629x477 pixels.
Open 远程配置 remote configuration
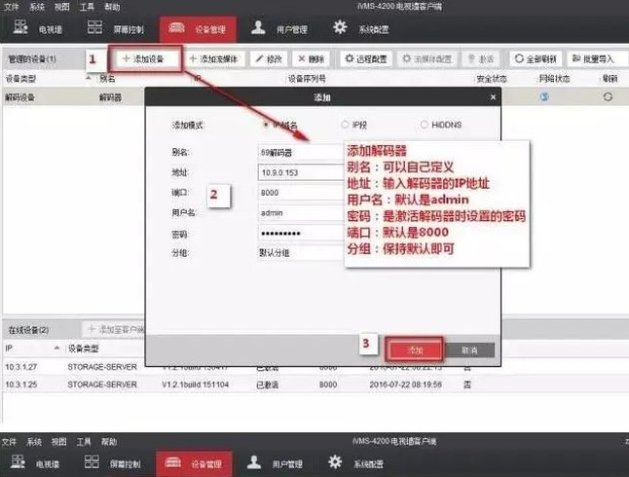[366, 59]
